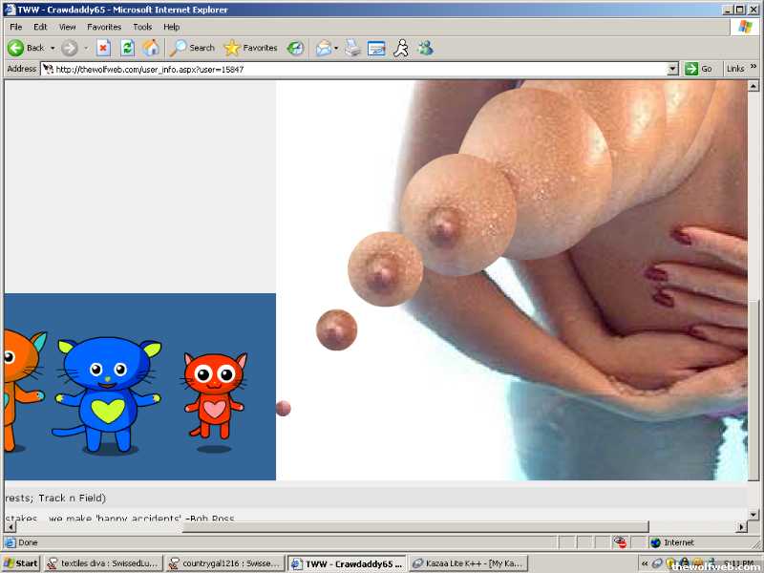Open the Mail toolbar icon
The height and width of the screenshot is (573, 764).
tap(324, 48)
